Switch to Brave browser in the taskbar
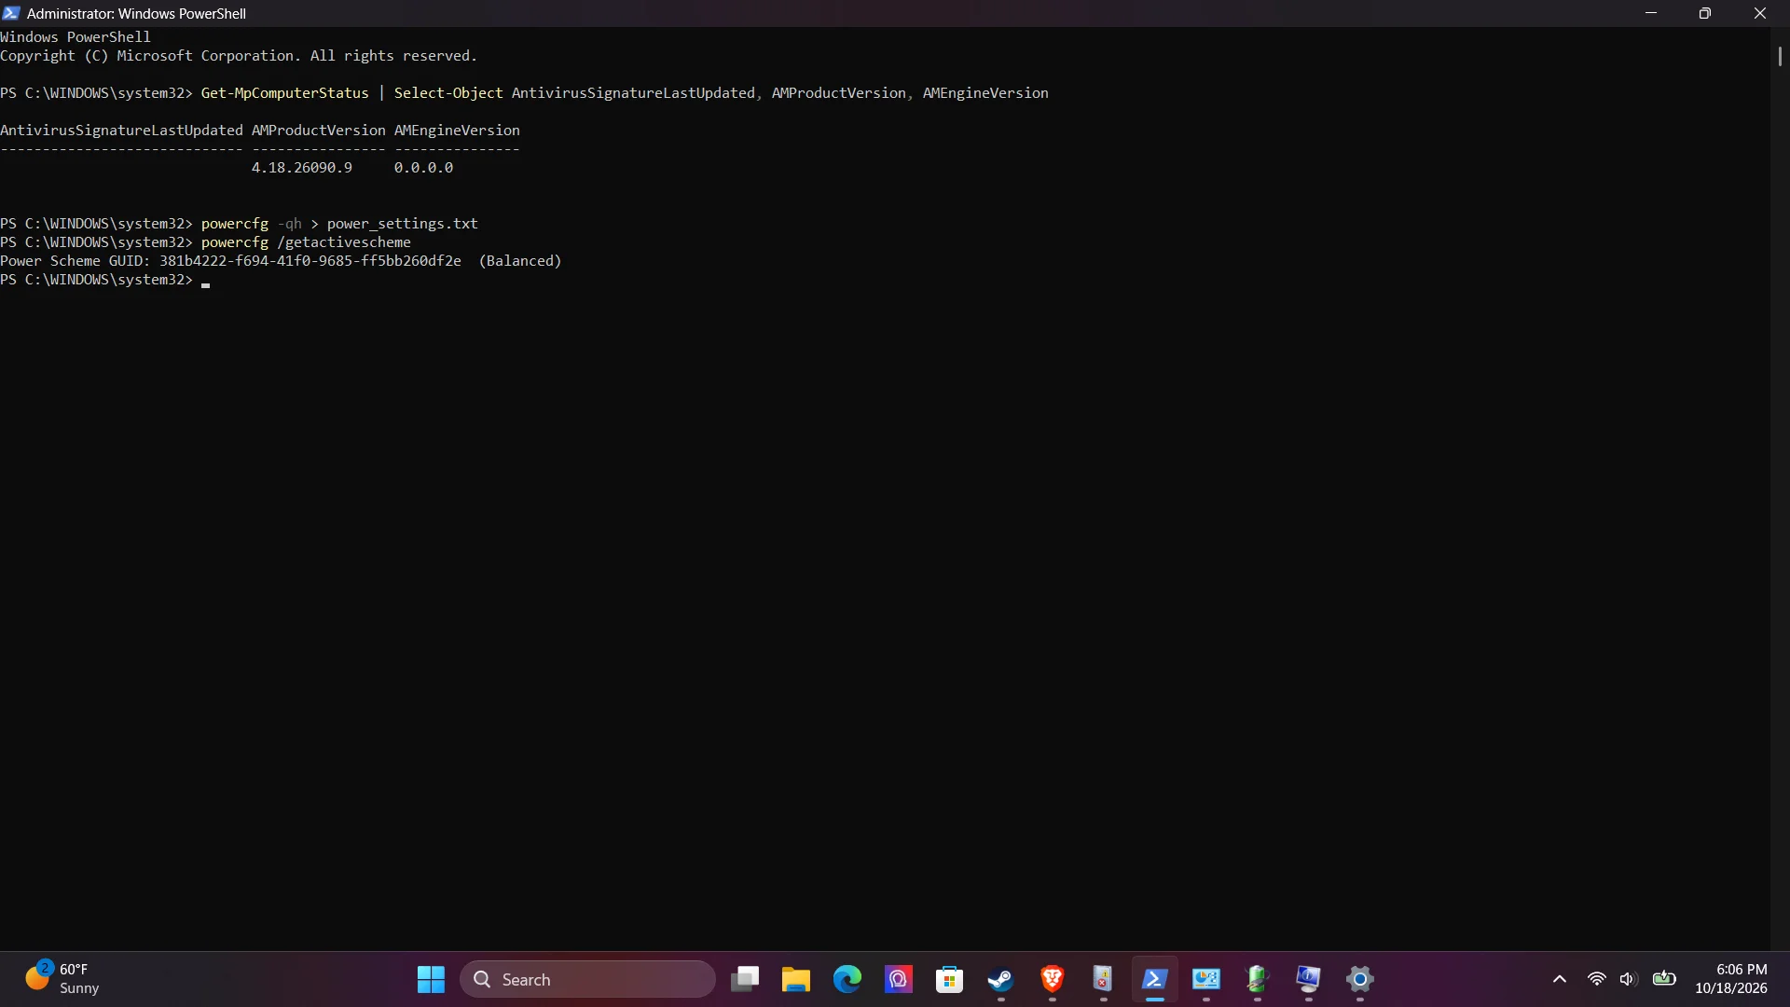The image size is (1790, 1007). (1052, 979)
